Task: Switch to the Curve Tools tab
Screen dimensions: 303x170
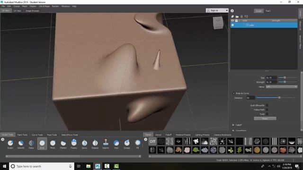Action: [x=37, y=135]
